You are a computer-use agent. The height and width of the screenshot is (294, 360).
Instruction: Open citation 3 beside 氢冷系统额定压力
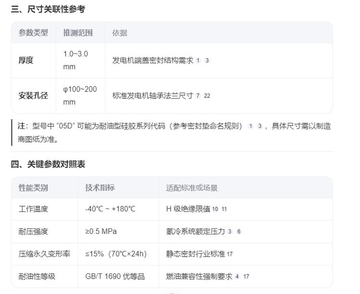pyautogui.click(x=229, y=232)
